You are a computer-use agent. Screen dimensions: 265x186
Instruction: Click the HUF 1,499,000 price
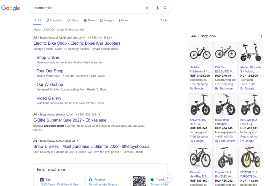(200, 76)
